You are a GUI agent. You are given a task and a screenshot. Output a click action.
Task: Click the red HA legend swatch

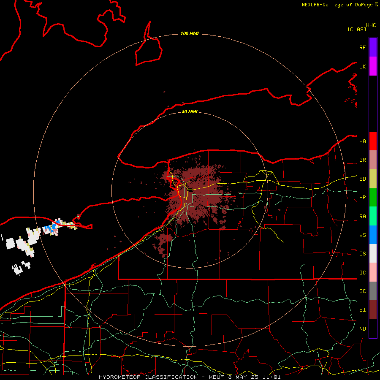(373, 141)
